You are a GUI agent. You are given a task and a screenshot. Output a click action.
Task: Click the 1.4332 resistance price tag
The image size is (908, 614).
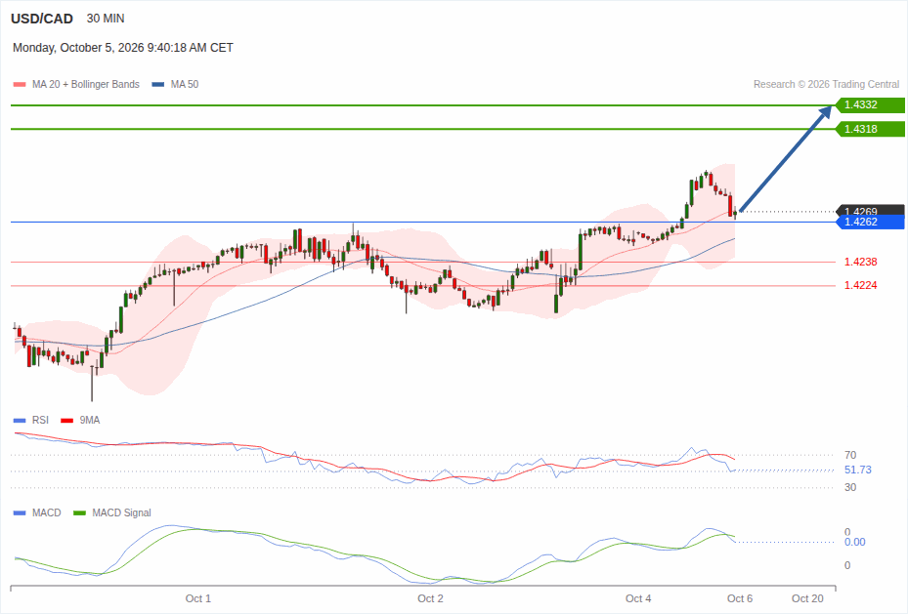point(870,104)
